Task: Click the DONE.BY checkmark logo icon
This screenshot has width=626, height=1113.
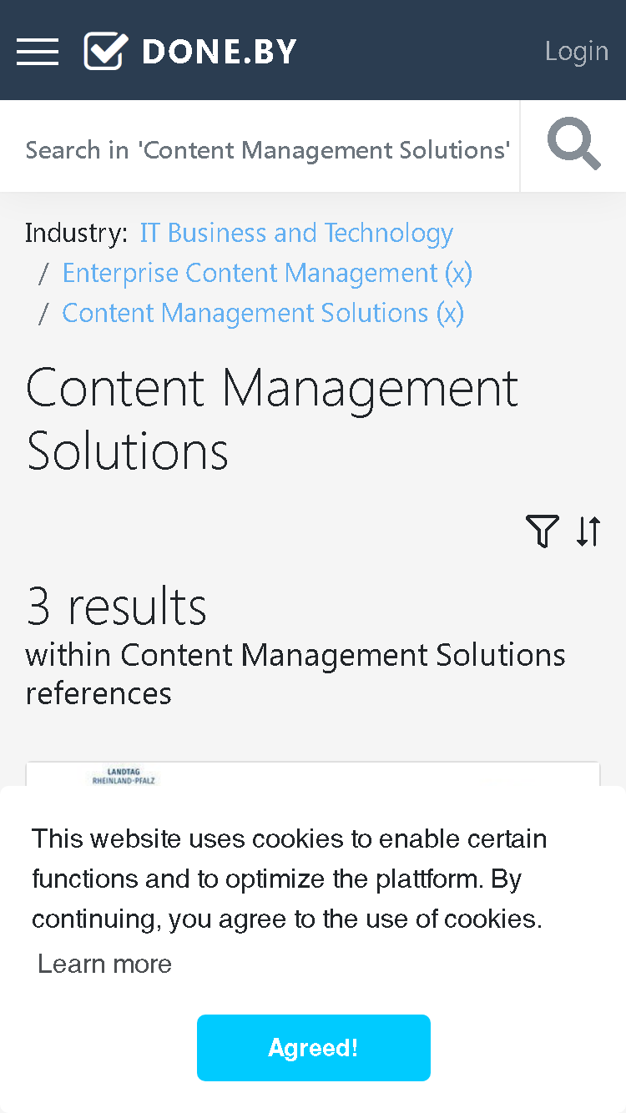Action: [x=106, y=51]
